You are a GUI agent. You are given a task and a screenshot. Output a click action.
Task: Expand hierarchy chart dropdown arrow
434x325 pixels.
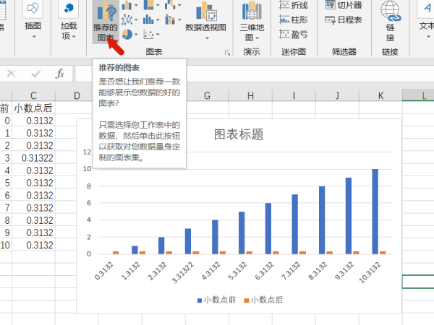tap(158, 5)
